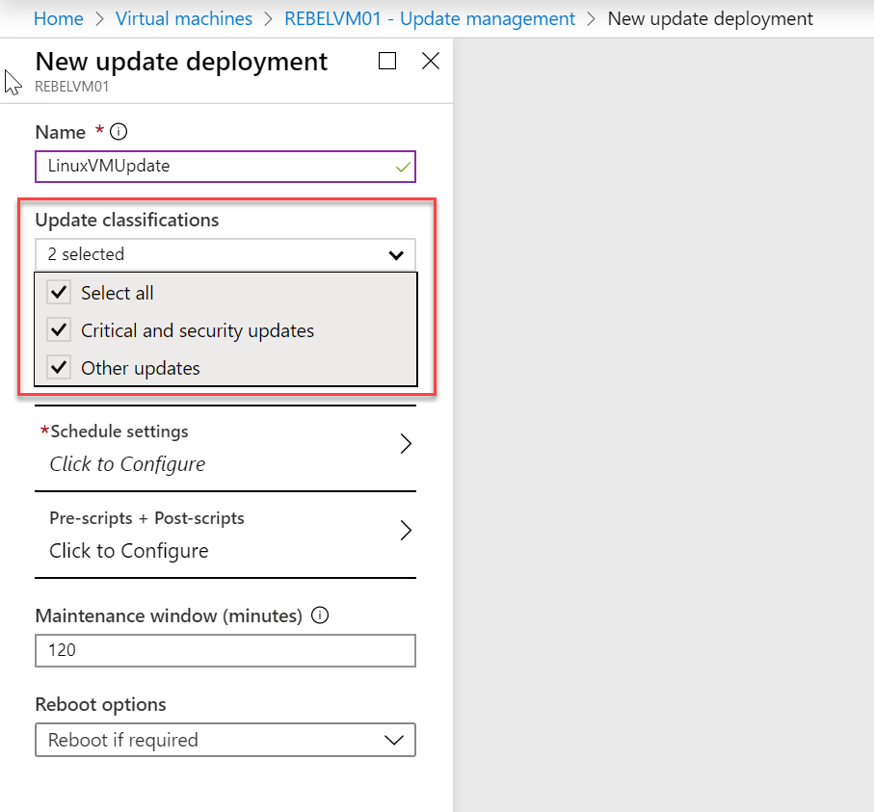Open Virtual machines breadcrumb link
The image size is (874, 812).
(184, 18)
